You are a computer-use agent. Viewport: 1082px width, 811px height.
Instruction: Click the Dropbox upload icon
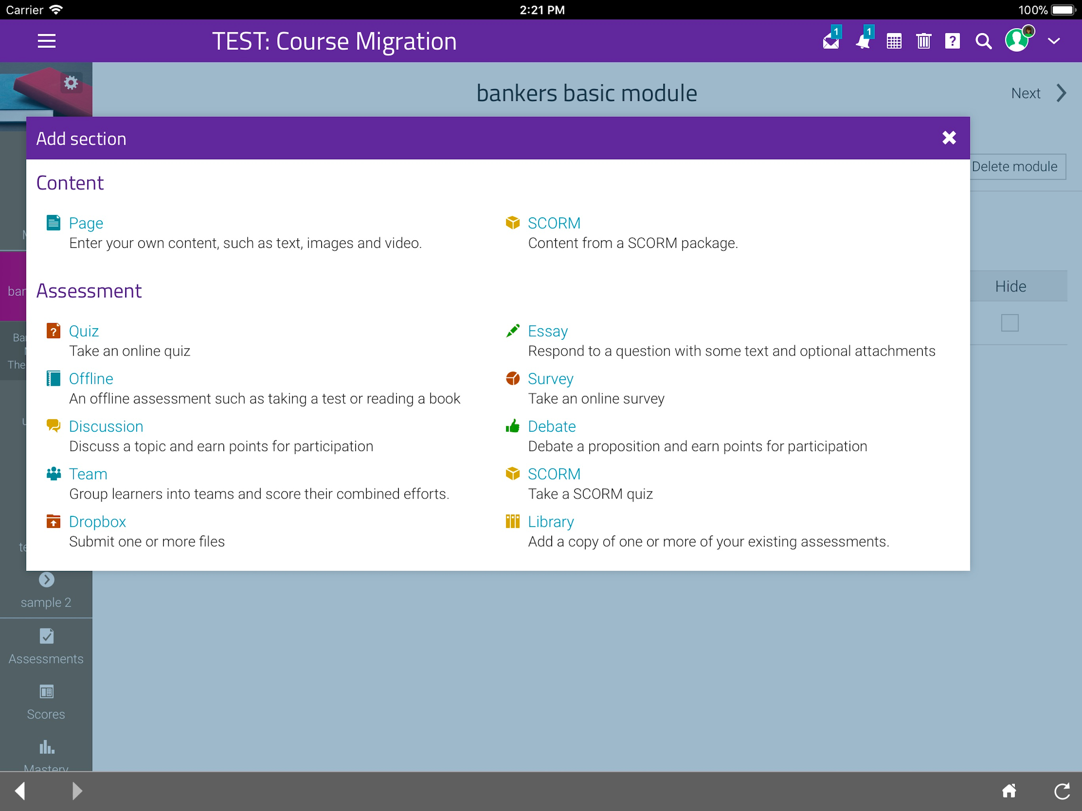(53, 522)
